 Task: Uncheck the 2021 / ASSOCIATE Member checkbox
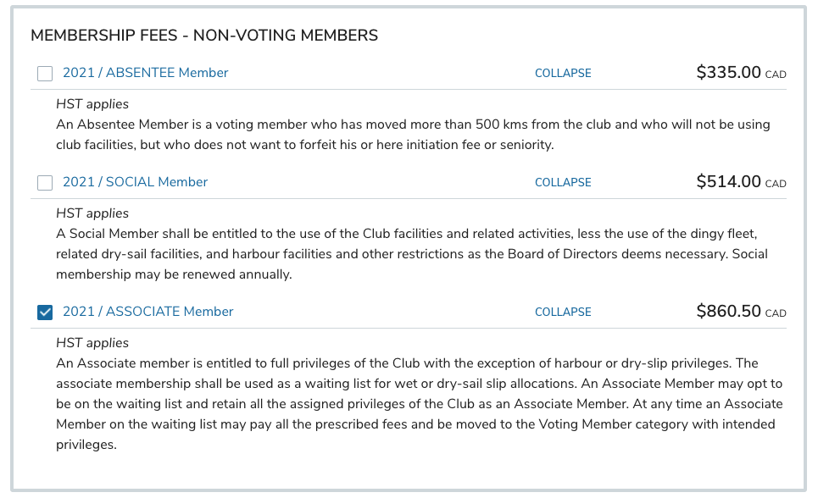click(45, 313)
